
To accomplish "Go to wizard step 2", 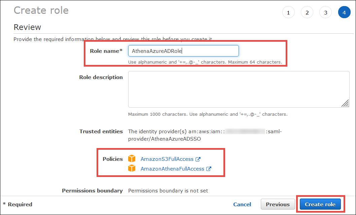I will 307,13.
